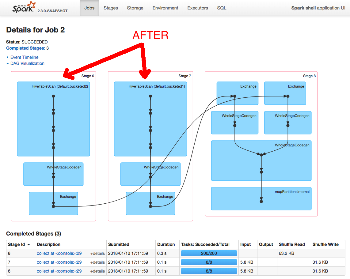This screenshot has height=279, width=350.
Task: Expand +details for stage 8
Action: click(x=97, y=253)
